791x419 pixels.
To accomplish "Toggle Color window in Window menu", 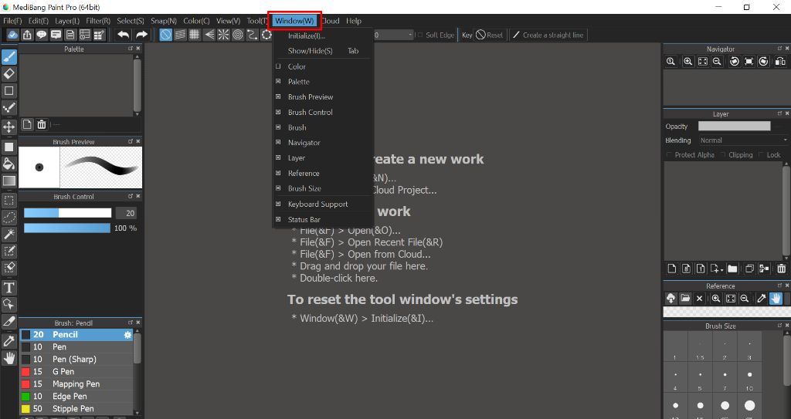I will pos(297,66).
